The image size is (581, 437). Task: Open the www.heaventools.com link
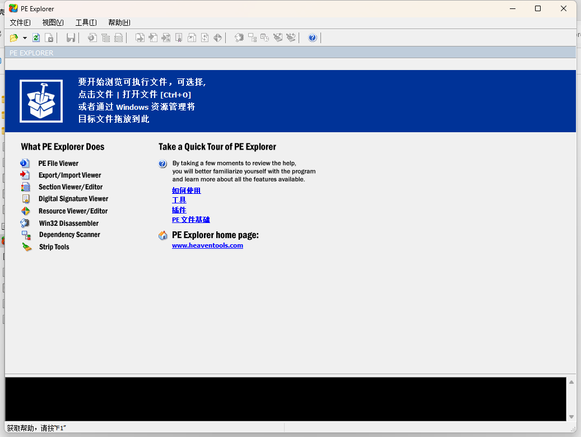click(207, 245)
